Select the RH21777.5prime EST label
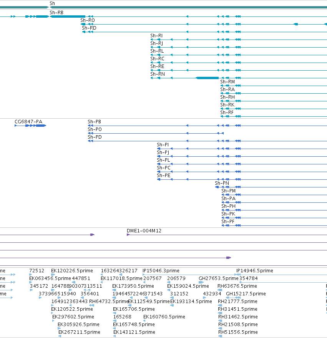This screenshot has width=327, height=338. [x=238, y=302]
